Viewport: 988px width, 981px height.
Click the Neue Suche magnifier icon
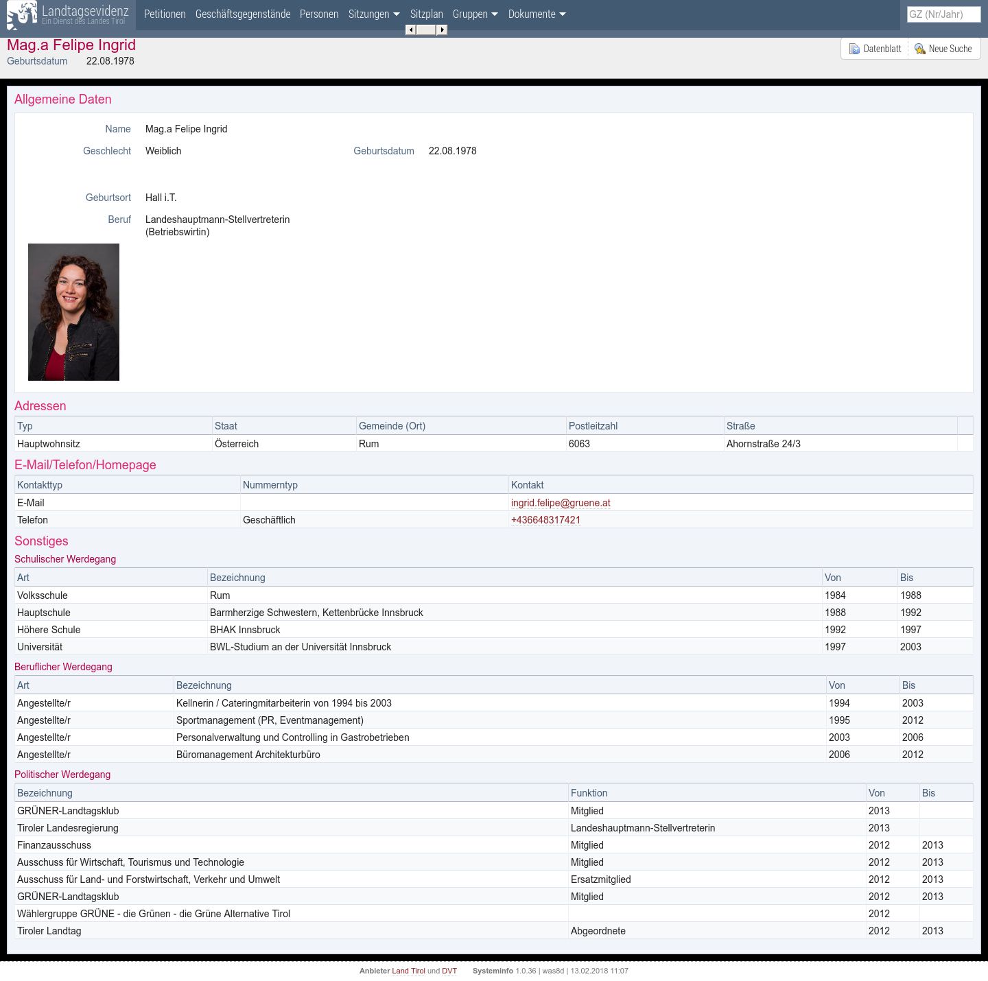tap(920, 49)
